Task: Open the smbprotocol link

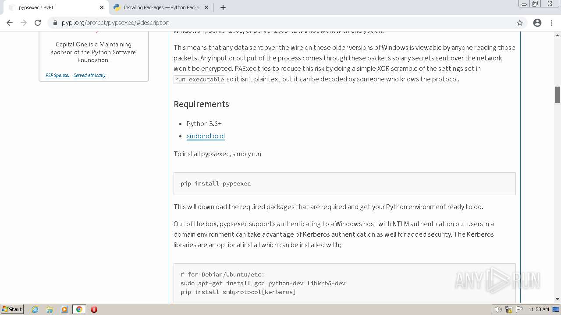Action: [x=206, y=136]
